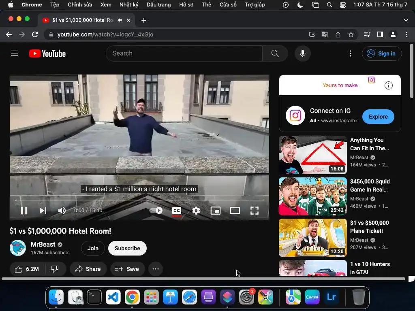Screen dimensions: 415x311
Task: Select the '$1 vs $1,000,000 Hotel Ro' tab
Action: click(x=86, y=20)
